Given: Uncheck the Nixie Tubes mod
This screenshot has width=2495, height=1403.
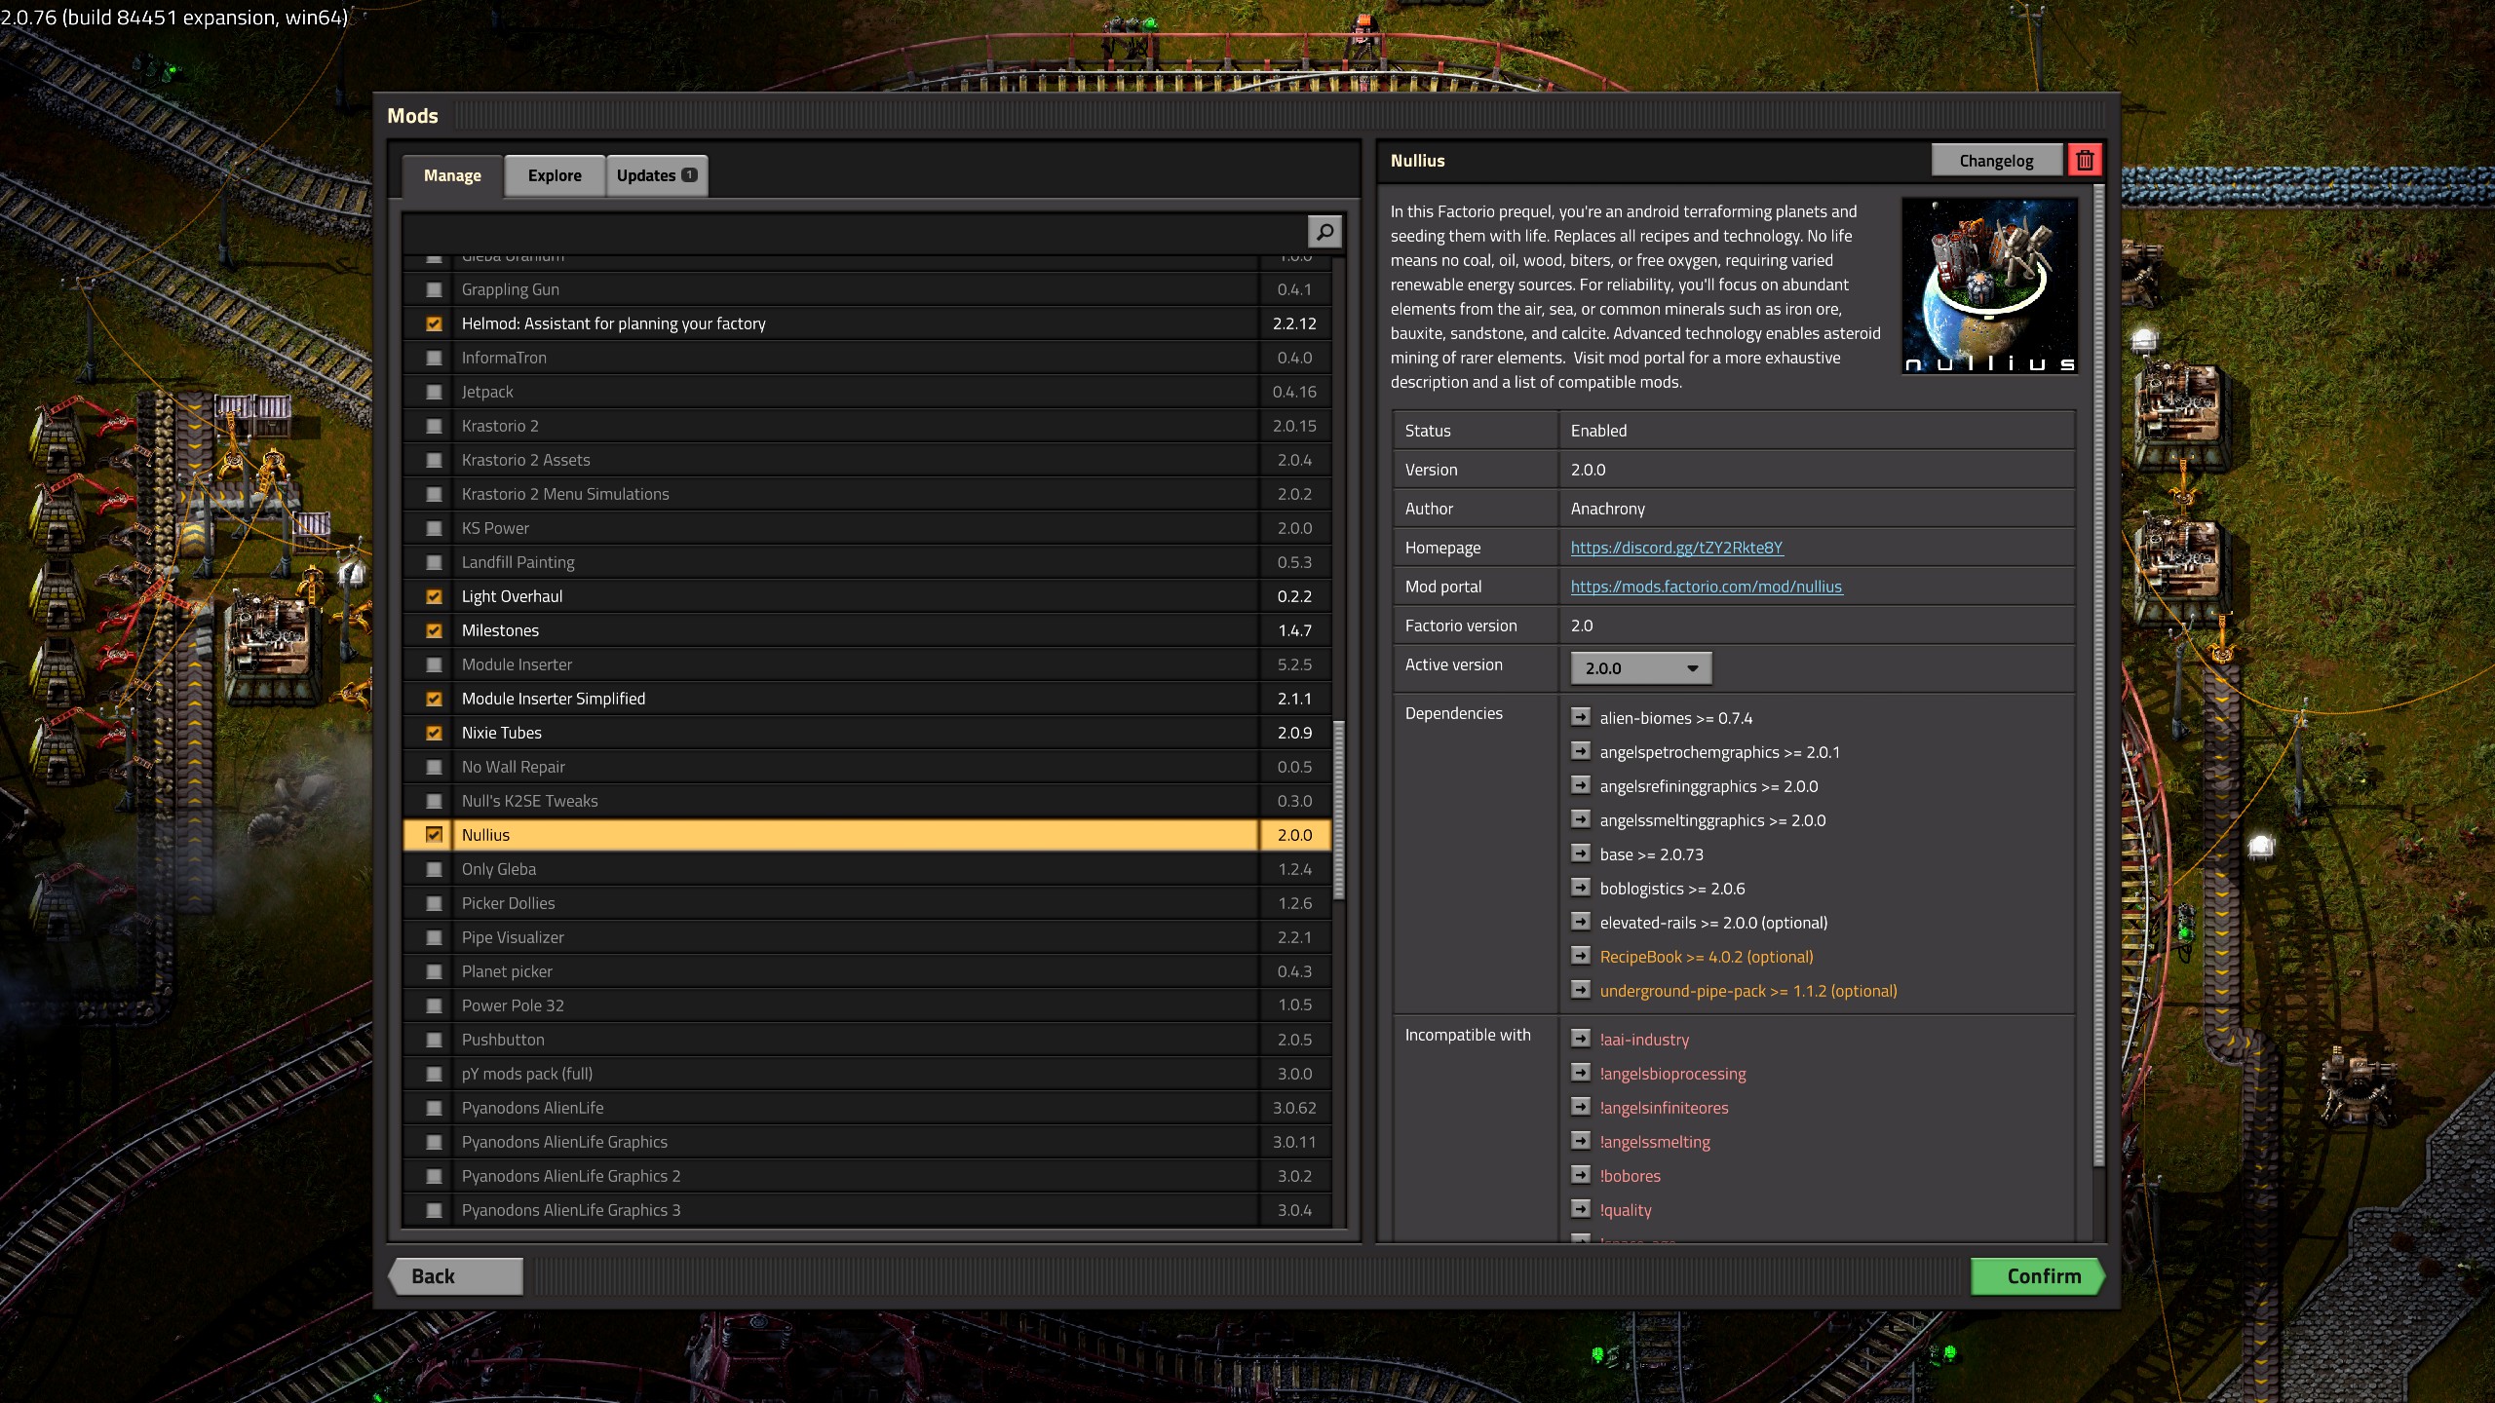Looking at the screenshot, I should point(434,733).
